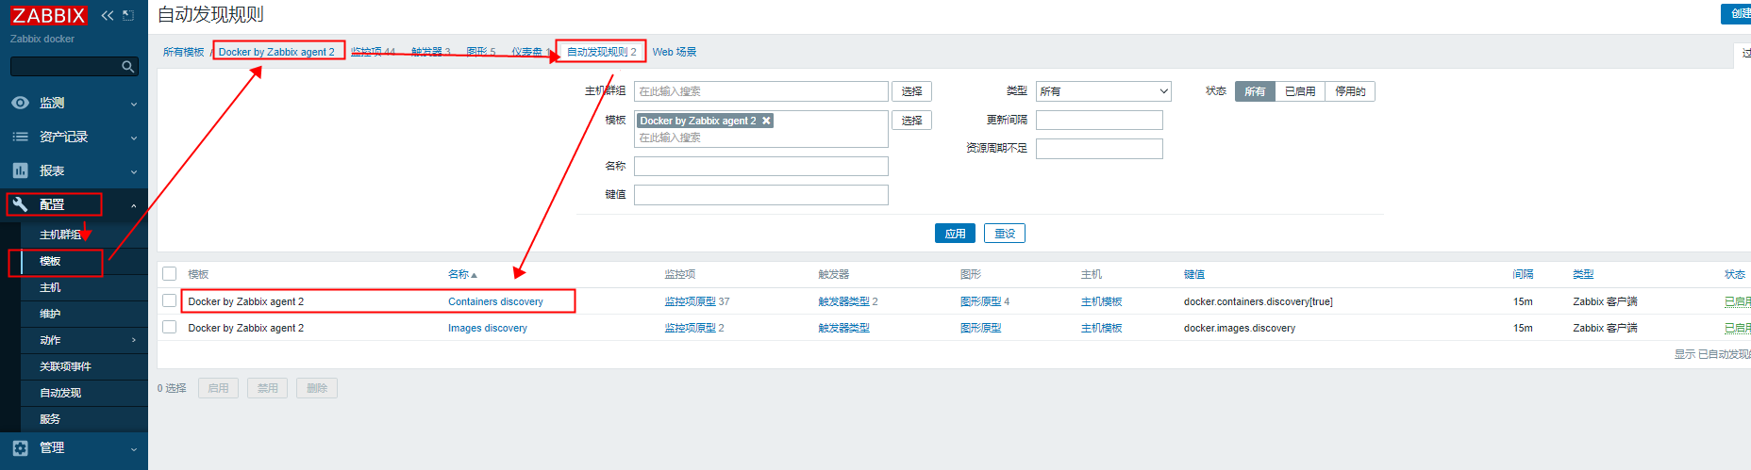Image resolution: width=1751 pixels, height=470 pixels.
Task: Select 停用的 status filter
Action: tap(1350, 91)
